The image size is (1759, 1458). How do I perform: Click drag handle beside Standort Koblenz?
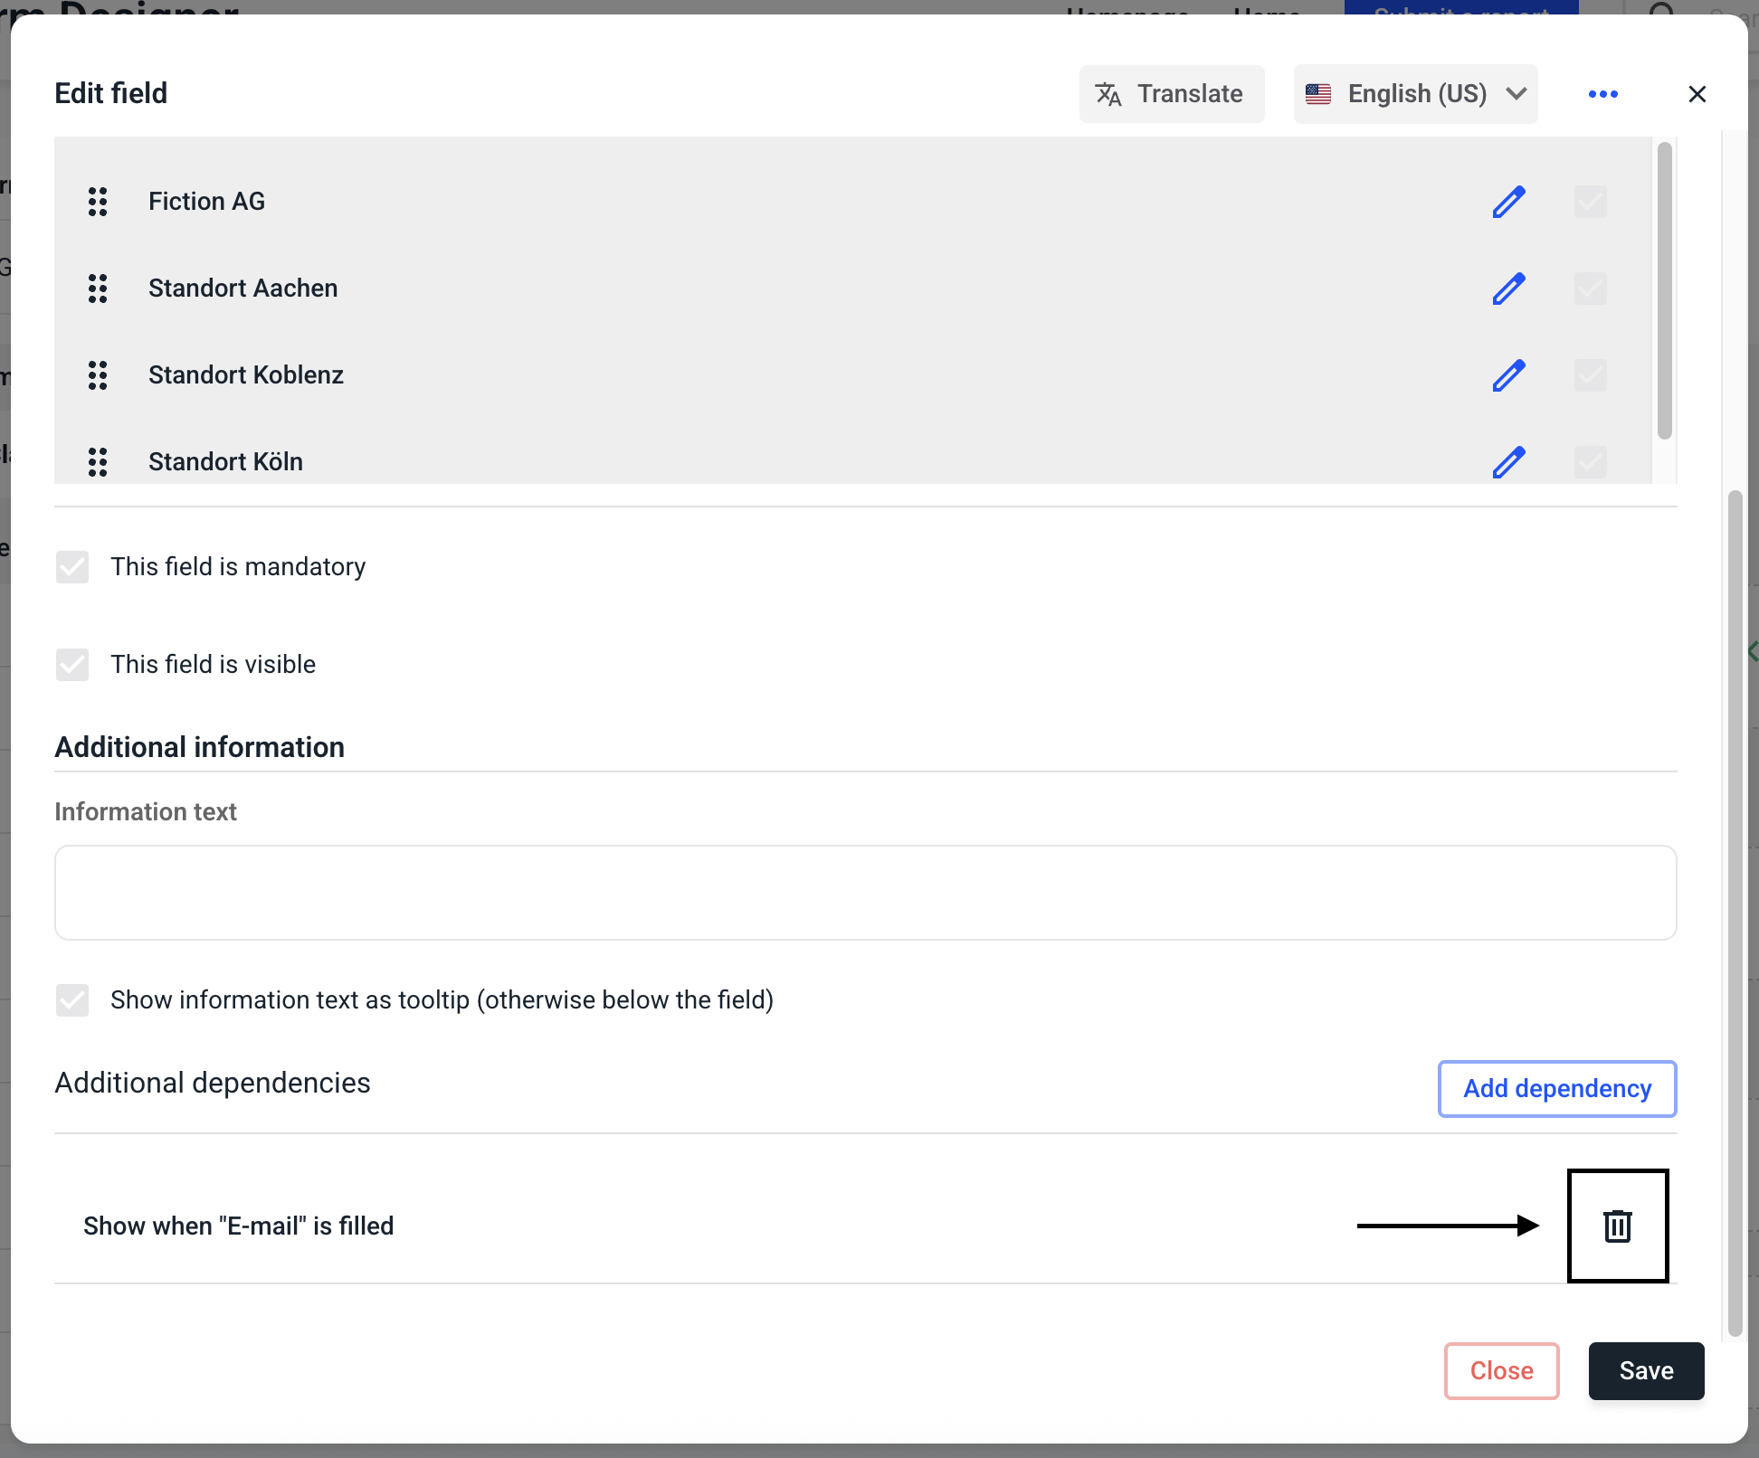click(x=98, y=375)
